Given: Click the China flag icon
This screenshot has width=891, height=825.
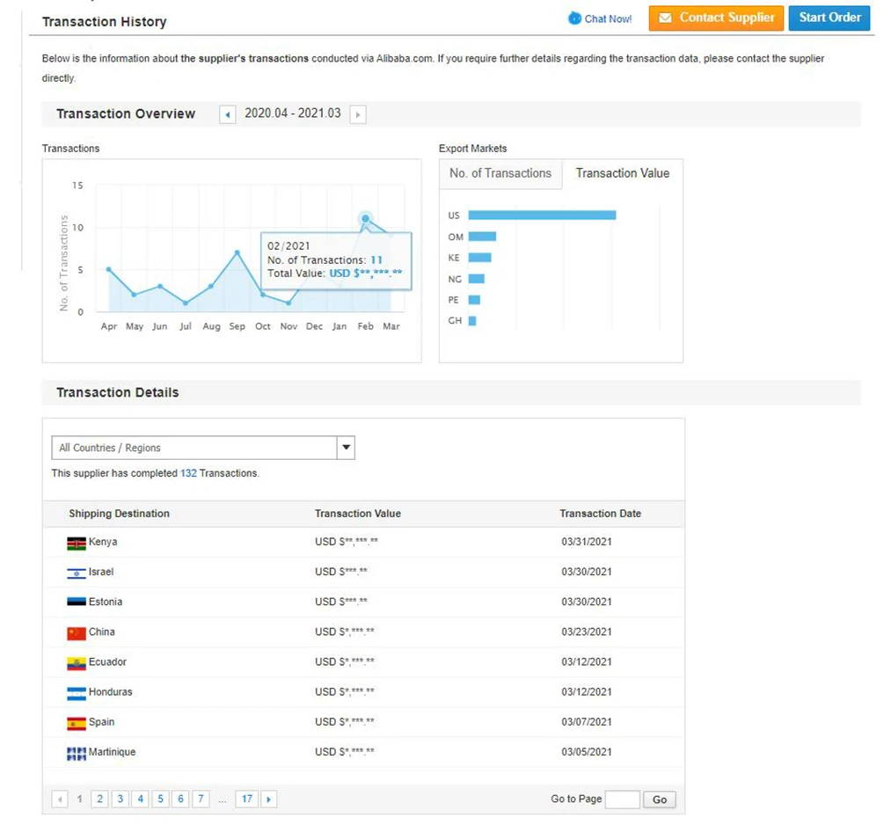Looking at the screenshot, I should [x=77, y=633].
